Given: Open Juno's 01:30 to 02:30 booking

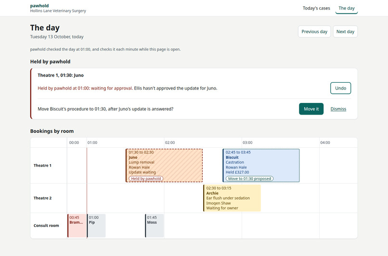Looking at the screenshot, I should tap(164, 166).
